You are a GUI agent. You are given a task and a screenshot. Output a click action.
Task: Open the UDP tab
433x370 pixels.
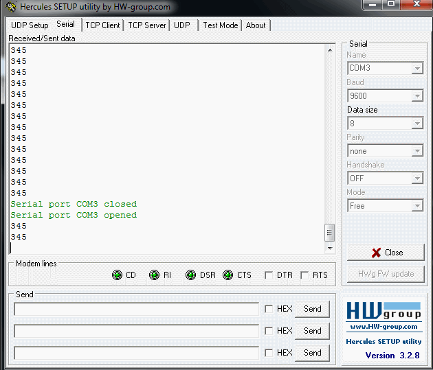[x=182, y=25]
